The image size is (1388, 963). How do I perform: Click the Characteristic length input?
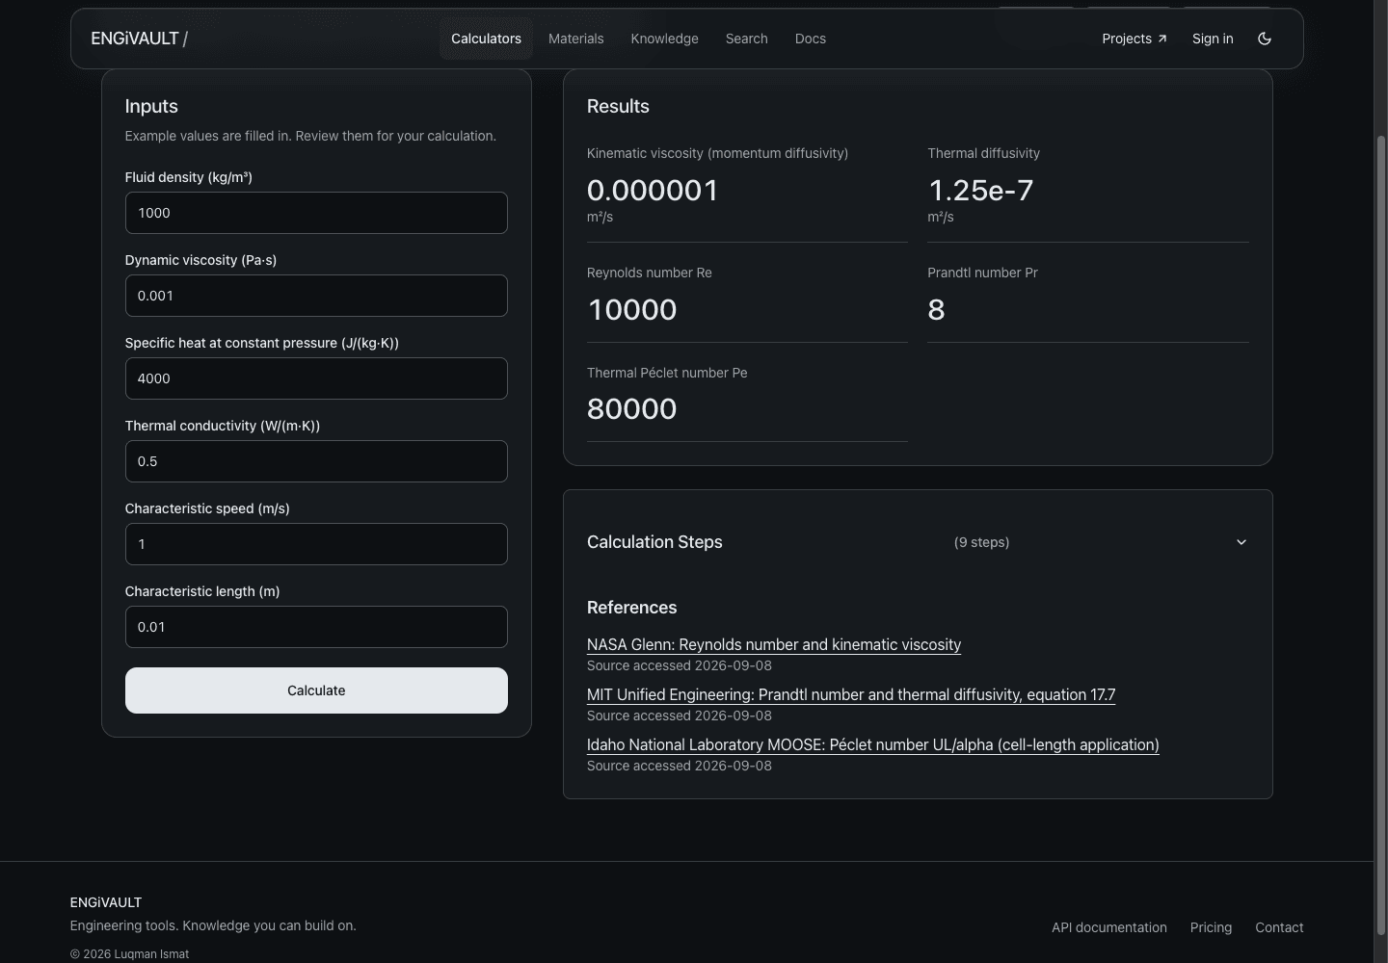316,627
